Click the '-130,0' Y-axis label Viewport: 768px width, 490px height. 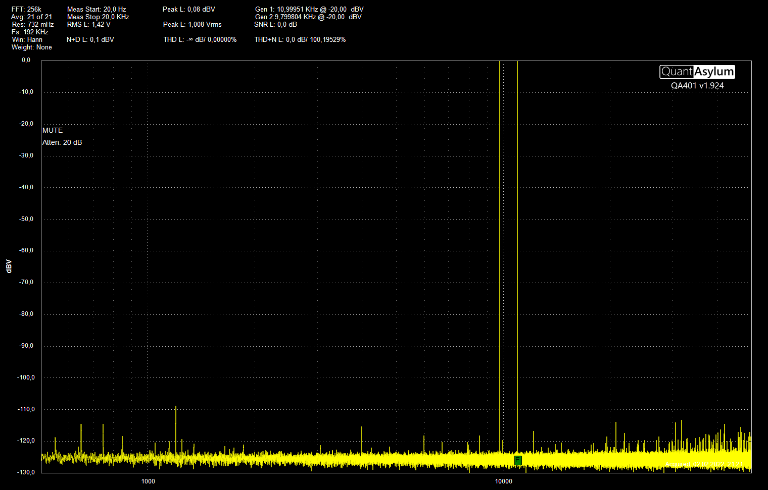(x=26, y=472)
